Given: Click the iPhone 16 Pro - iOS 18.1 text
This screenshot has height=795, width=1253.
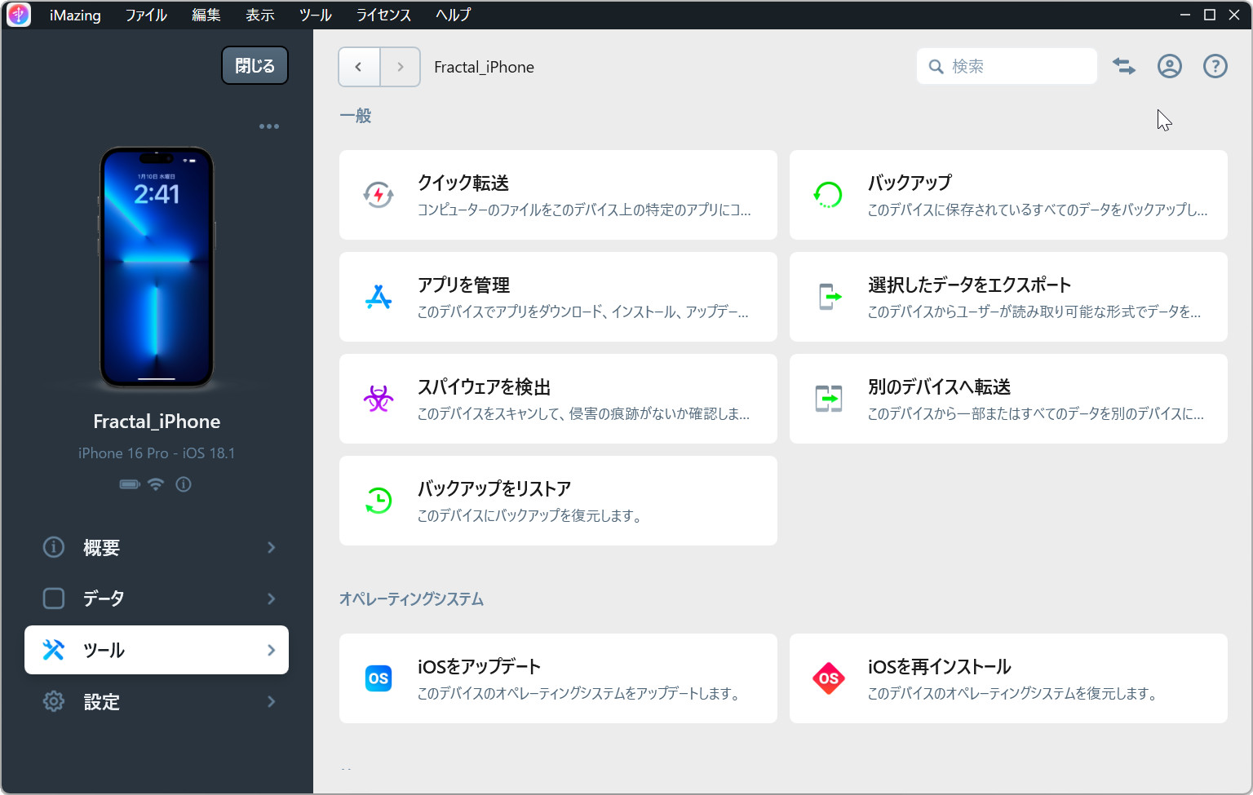Looking at the screenshot, I should click(157, 453).
